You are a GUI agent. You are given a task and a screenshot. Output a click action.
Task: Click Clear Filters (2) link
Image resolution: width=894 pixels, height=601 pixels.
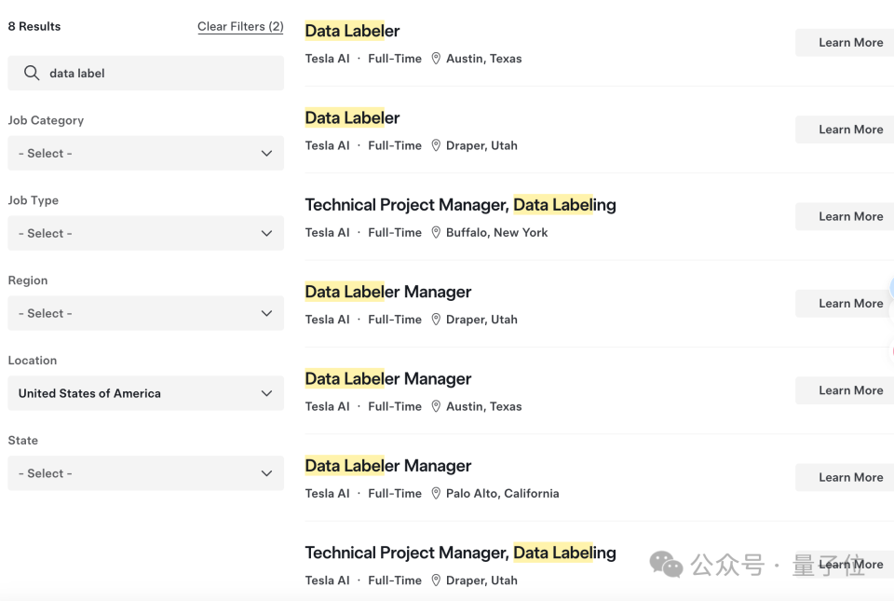coord(240,26)
